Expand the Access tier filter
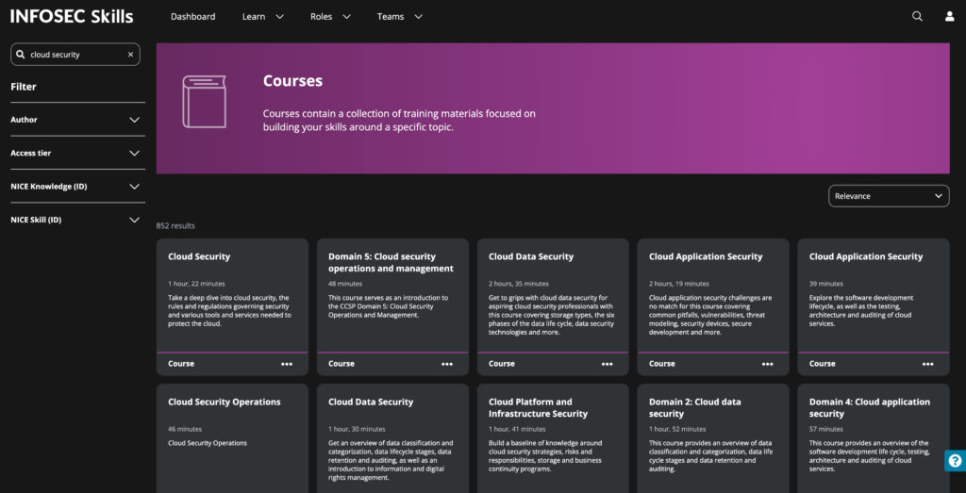The height and width of the screenshot is (493, 966). [134, 153]
